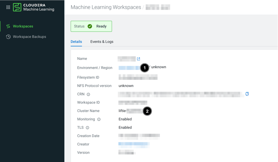Copy the CRN with clipboard icon

(x=247, y=94)
